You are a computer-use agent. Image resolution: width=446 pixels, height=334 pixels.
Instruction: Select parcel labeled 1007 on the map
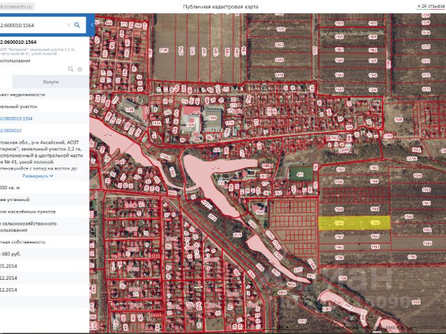[302, 321]
